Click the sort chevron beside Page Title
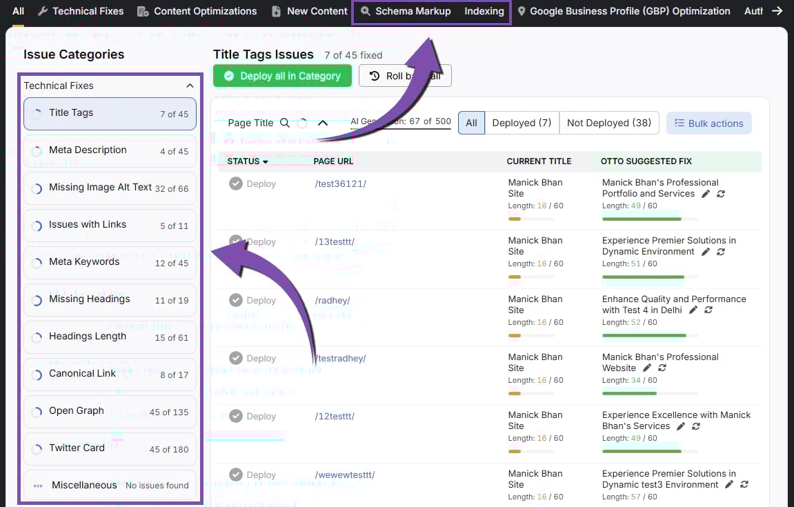Screen dimensions: 794x507 point(323,122)
